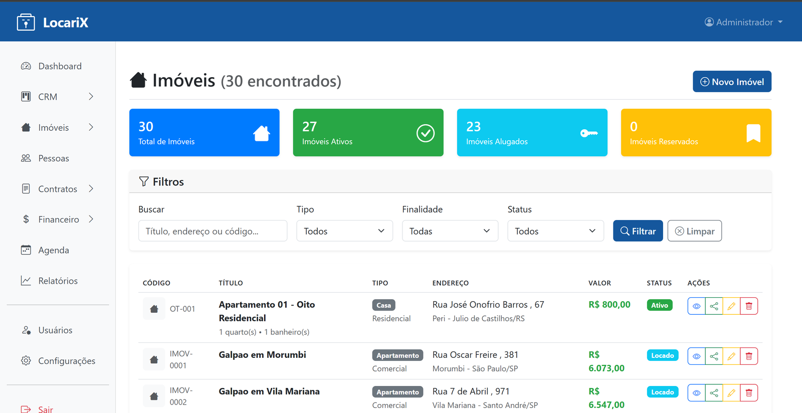The height and width of the screenshot is (413, 802).
Task: Edit the Galpao em Morumbi property
Action: pos(731,356)
